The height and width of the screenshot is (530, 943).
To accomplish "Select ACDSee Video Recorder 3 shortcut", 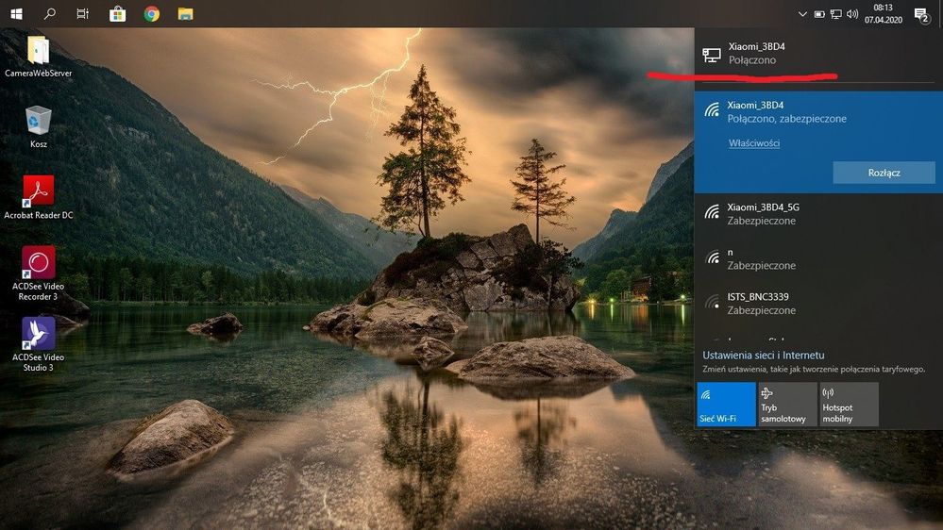I will pos(39,273).
